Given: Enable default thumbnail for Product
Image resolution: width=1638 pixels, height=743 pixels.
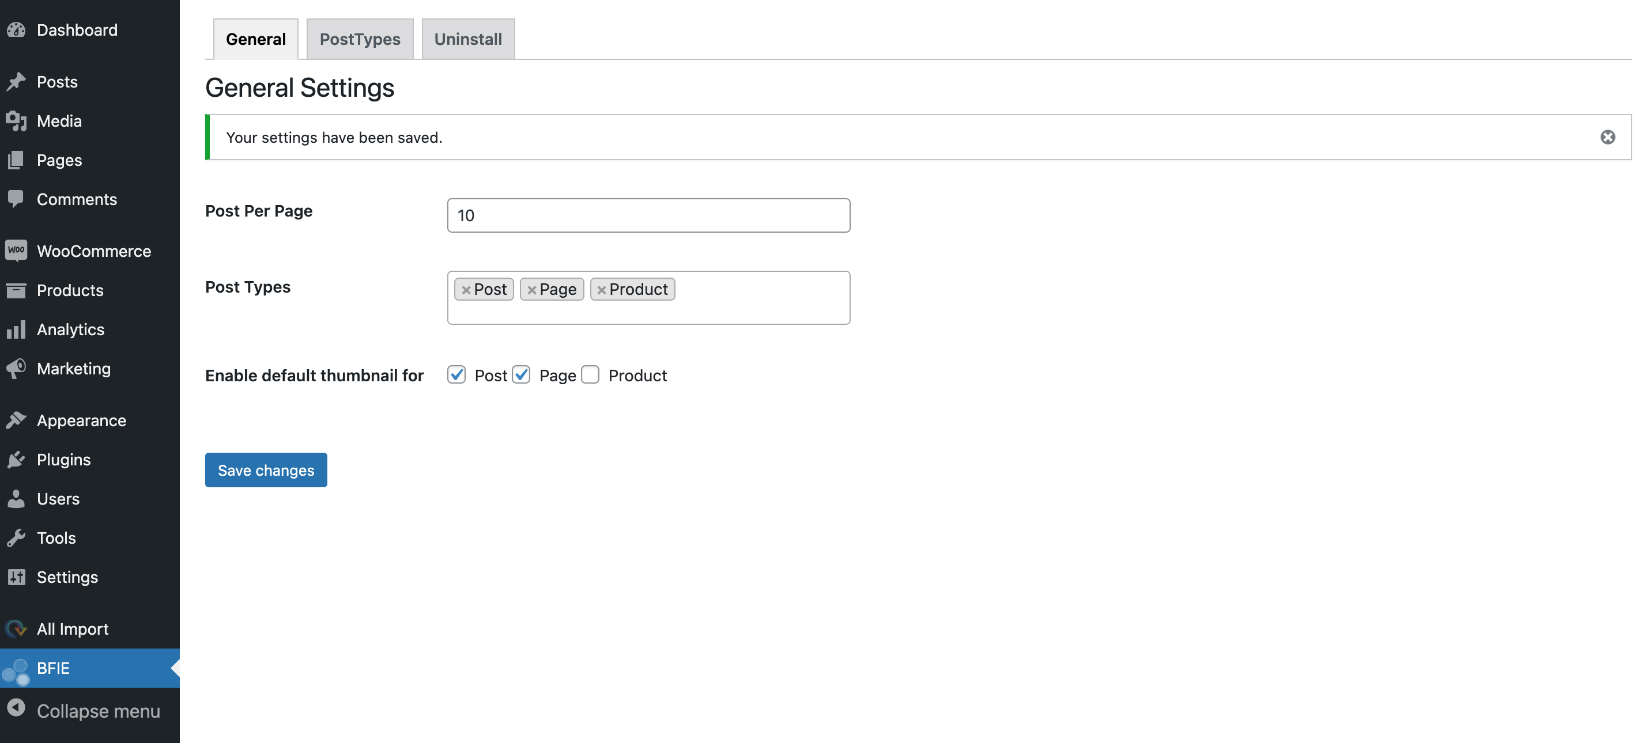Looking at the screenshot, I should point(590,374).
